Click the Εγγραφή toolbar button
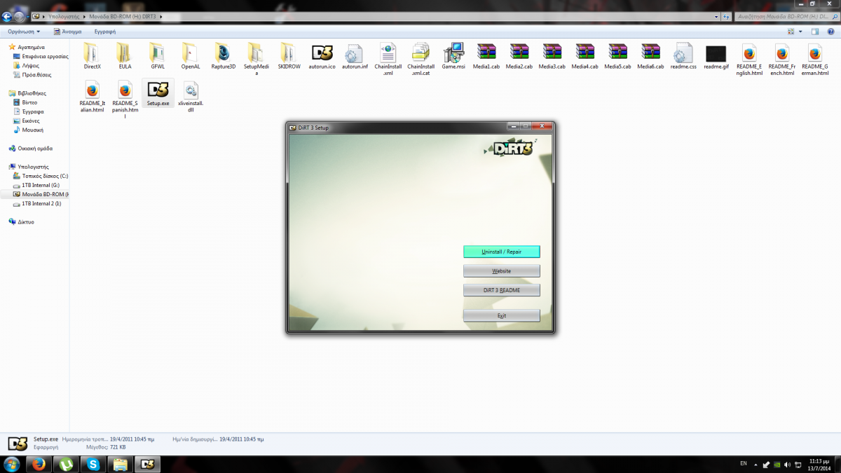Image resolution: width=841 pixels, height=473 pixels. 105,32
